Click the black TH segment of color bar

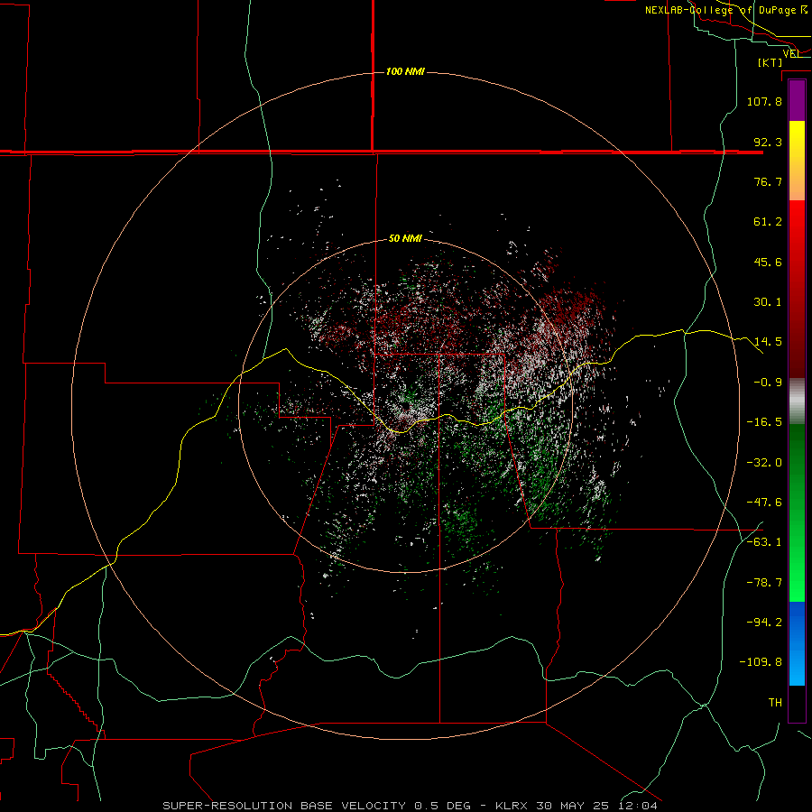click(797, 703)
